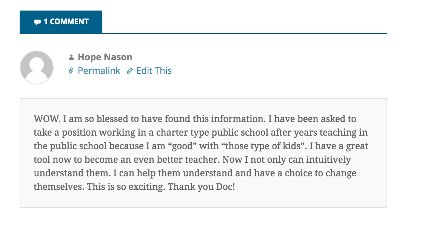Image resolution: width=448 pixels, height=237 pixels.
Task: Click the blue divider line beside the tab
Action: (x=244, y=34)
